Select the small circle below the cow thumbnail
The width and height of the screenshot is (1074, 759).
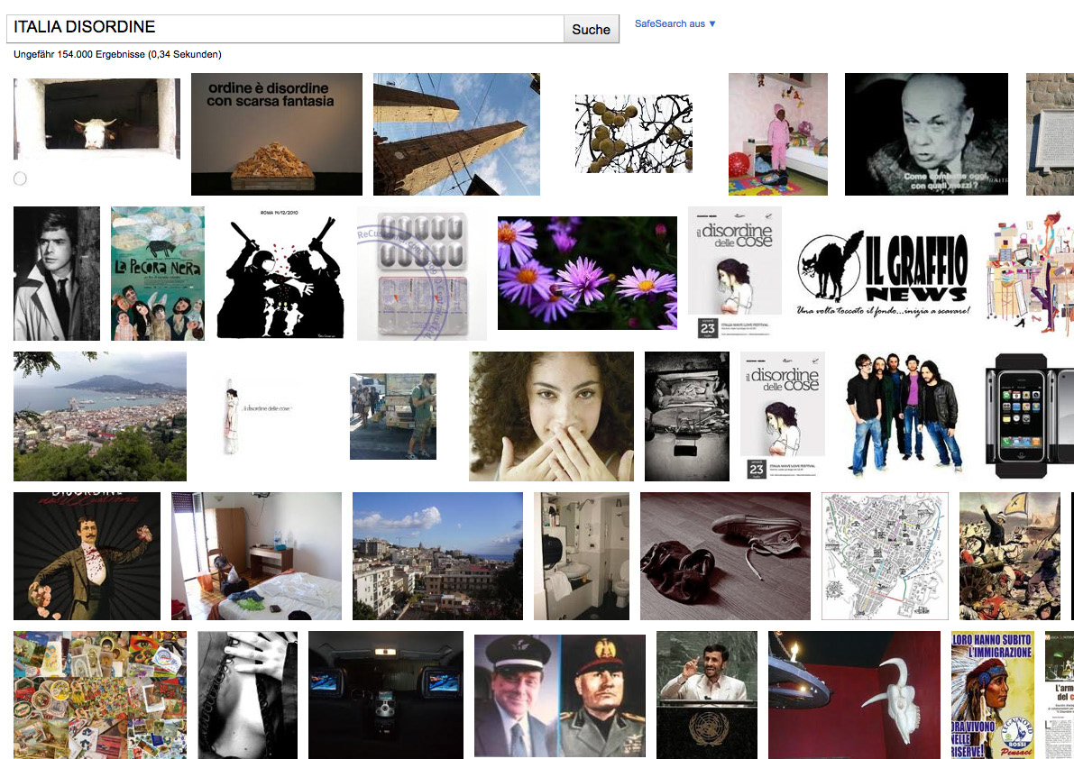tap(21, 178)
